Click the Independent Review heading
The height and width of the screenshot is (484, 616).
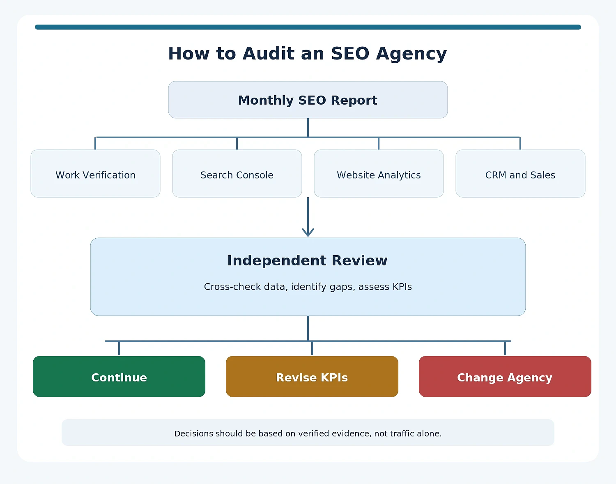click(308, 260)
